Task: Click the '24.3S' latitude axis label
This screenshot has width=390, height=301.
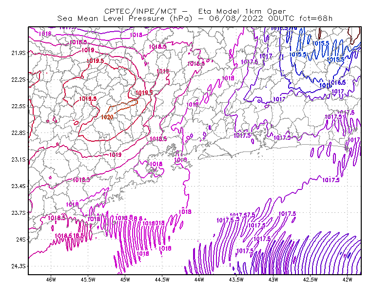Action: point(19,266)
